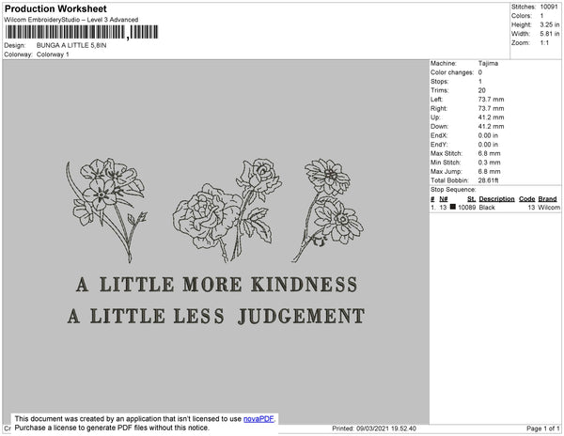Select the Description column header
564x436 pixels.
pyautogui.click(x=496, y=199)
